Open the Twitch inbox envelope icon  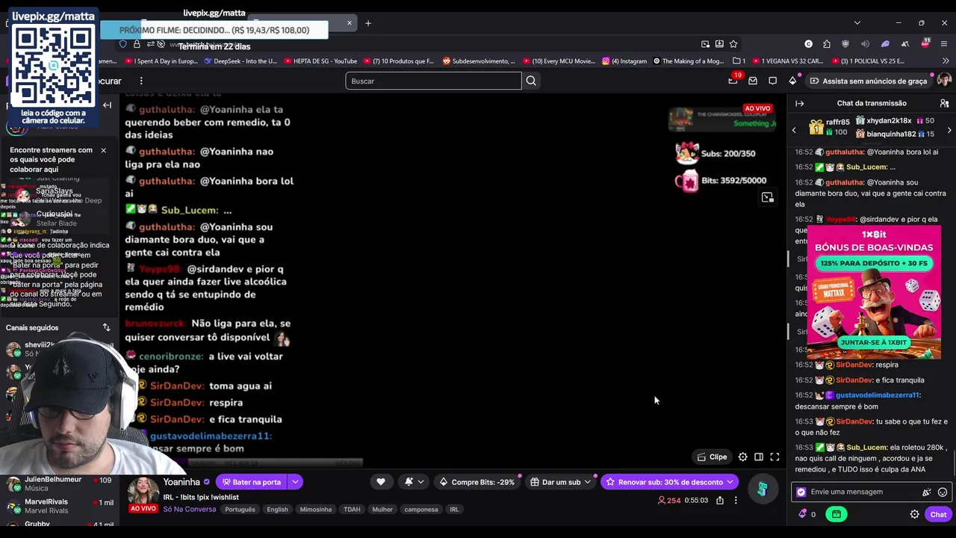[753, 81]
